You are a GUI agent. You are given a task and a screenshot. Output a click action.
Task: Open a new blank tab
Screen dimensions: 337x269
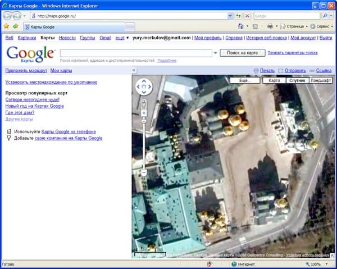[x=130, y=28]
